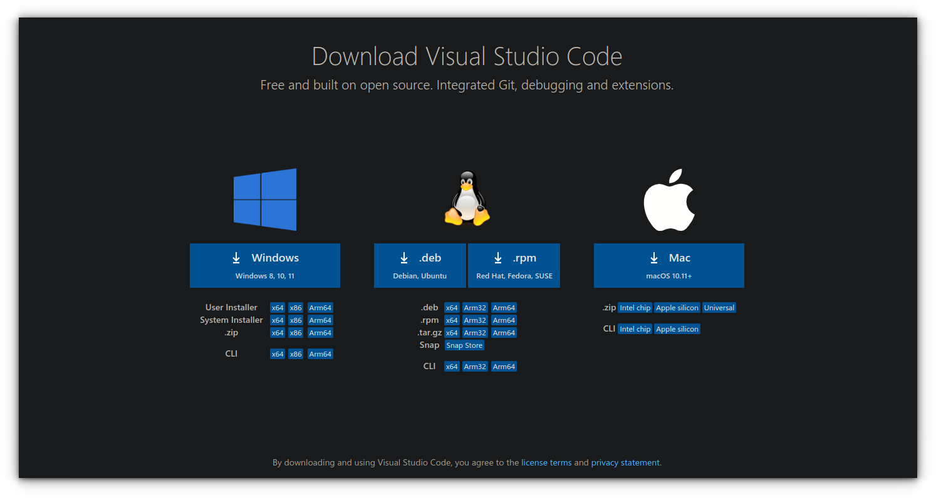Screen dimensions: 936x498
Task: Download the .rpm package for Red Hat, Fedora
Action: (x=514, y=265)
